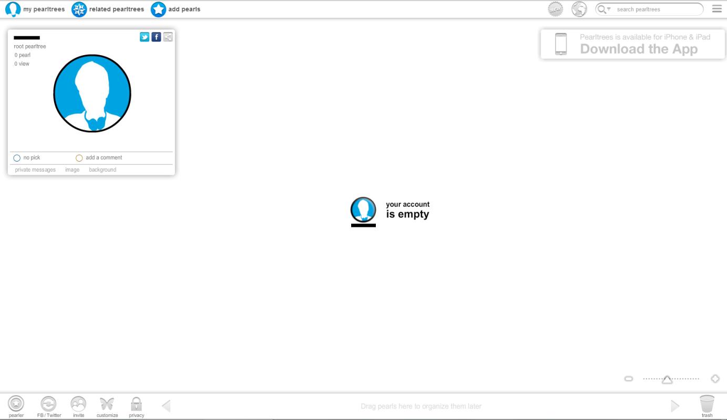Click the Download the App banner

[632, 44]
